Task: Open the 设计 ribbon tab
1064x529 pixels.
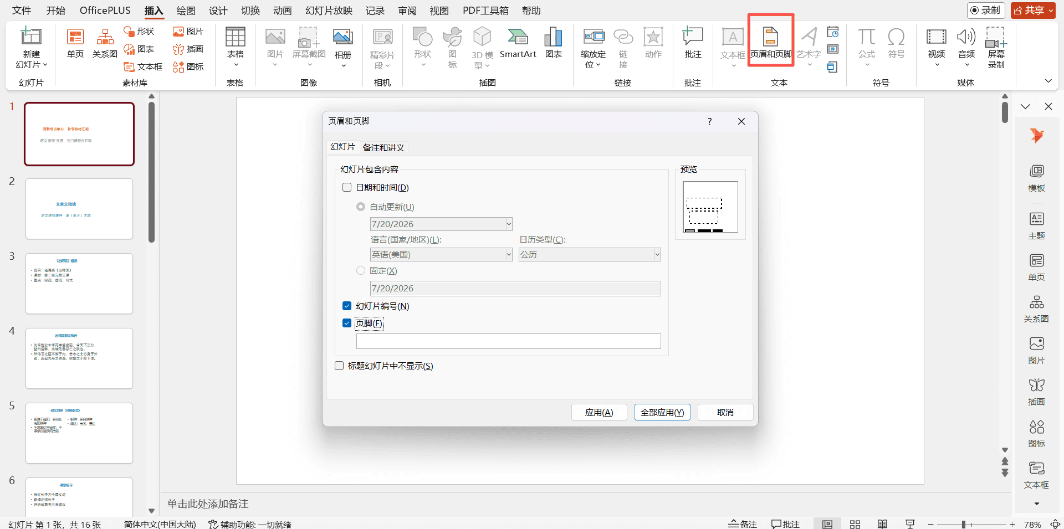Action: (218, 11)
